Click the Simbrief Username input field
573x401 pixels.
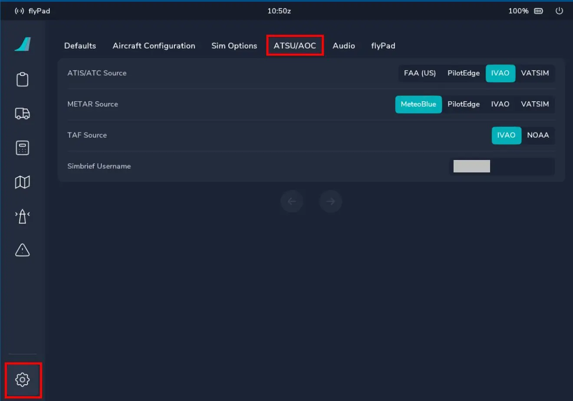tap(502, 166)
